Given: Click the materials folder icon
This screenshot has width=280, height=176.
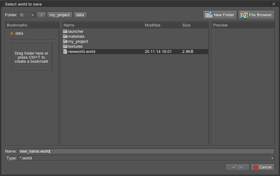Looking at the screenshot, I should click(65, 37).
